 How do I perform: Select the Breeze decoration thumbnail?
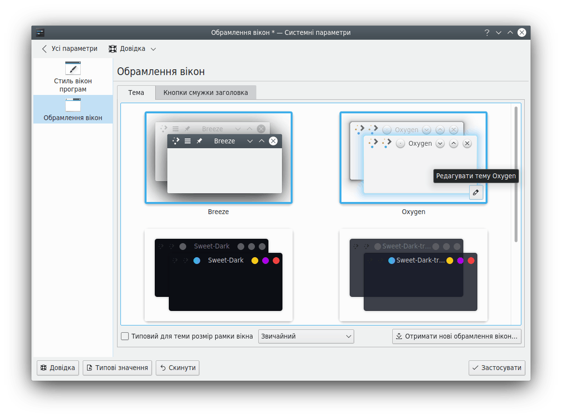(x=219, y=158)
